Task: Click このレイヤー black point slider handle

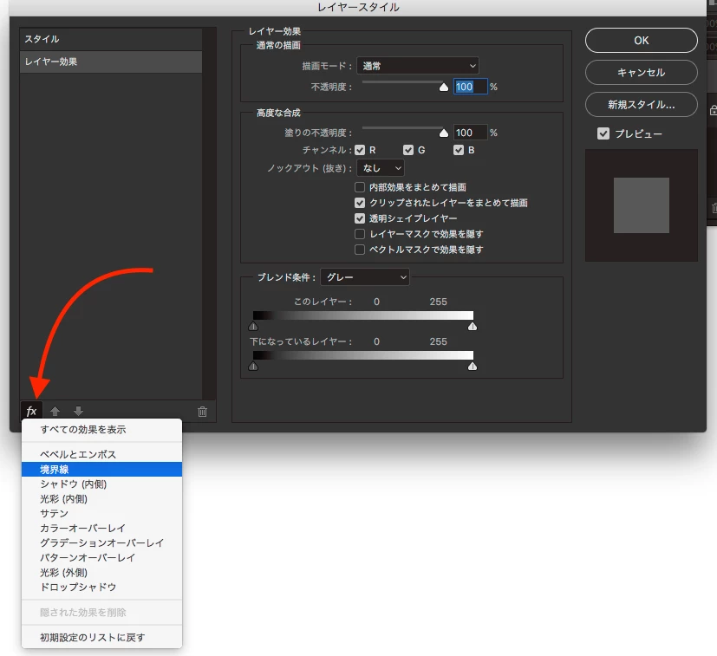Action: [253, 326]
